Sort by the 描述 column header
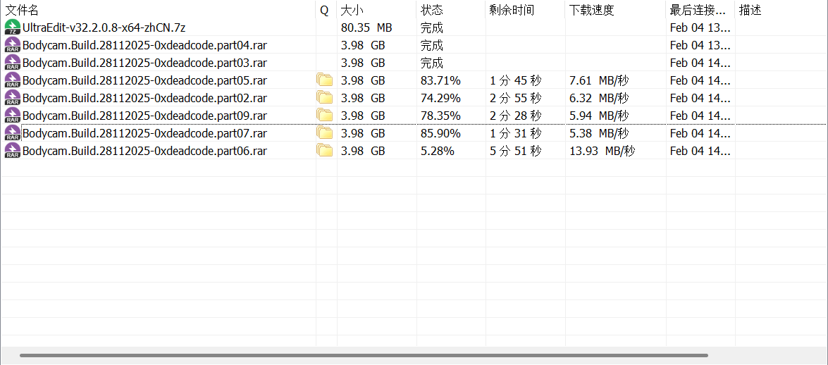This screenshot has height=365, width=828. (x=781, y=10)
